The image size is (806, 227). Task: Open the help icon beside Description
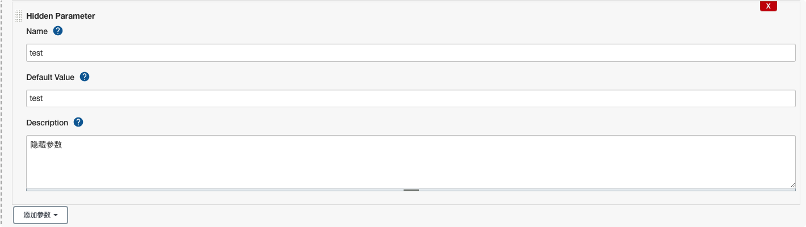[78, 122]
